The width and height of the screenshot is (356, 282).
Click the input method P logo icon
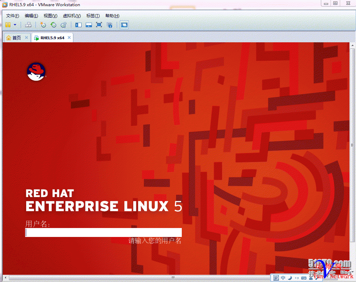[276, 278]
